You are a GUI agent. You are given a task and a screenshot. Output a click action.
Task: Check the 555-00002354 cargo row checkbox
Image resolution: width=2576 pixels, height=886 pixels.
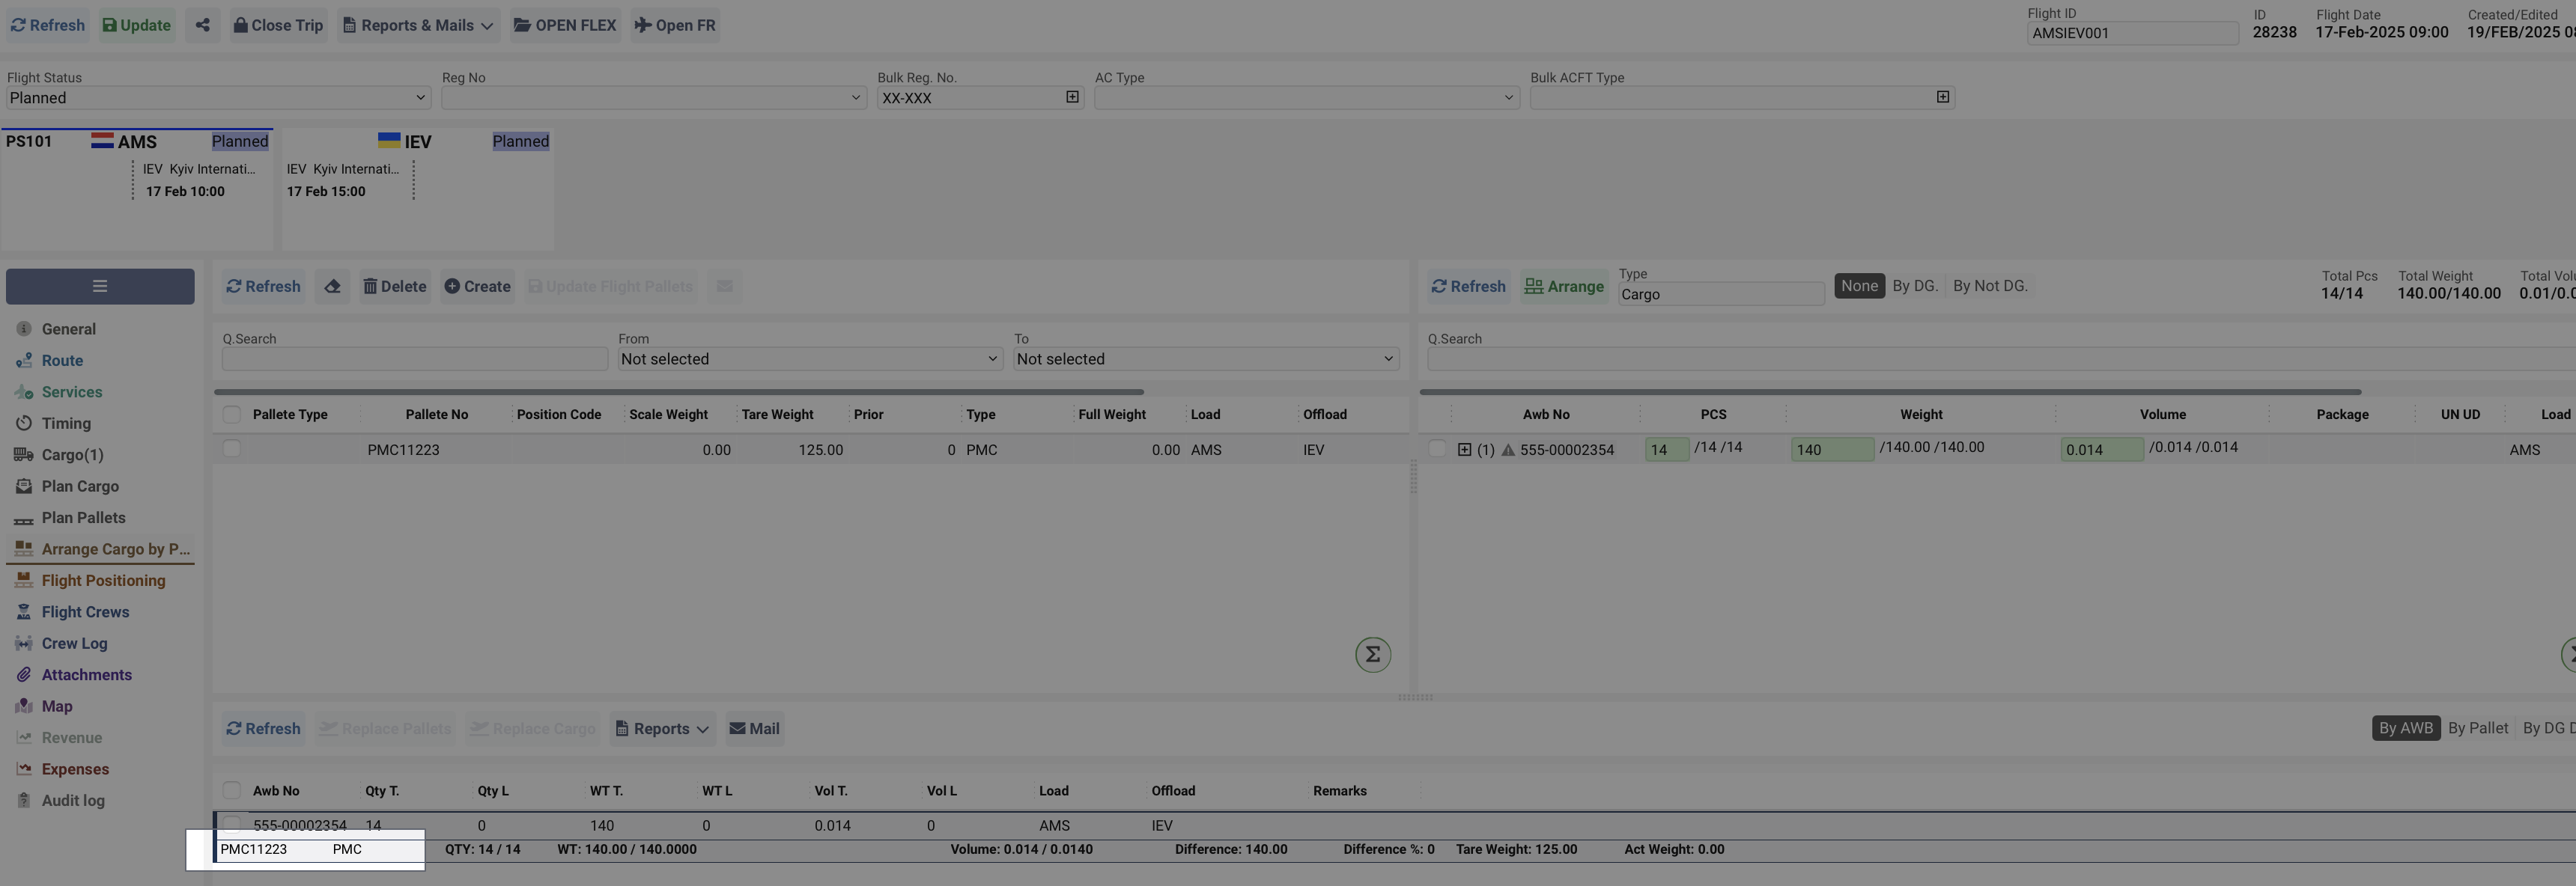[x=1437, y=448]
